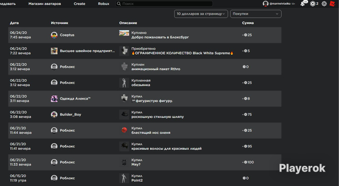Open the Robux menu item
This screenshot has height=186, width=339.
pyautogui.click(x=103, y=4)
